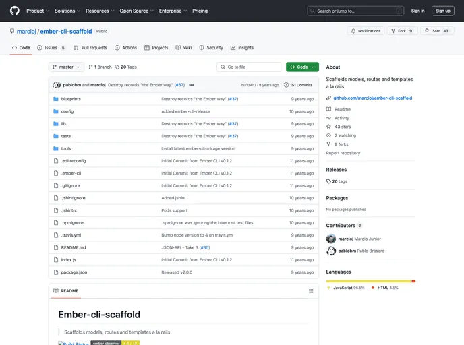Click the .travis.yml file icon

point(55,235)
